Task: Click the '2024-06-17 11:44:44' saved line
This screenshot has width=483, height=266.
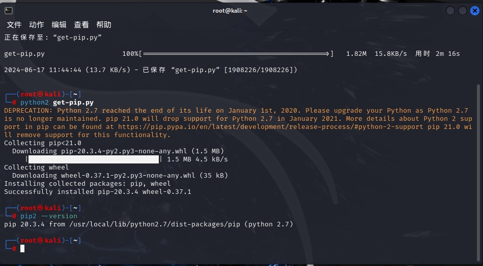Action: pyautogui.click(x=151, y=70)
